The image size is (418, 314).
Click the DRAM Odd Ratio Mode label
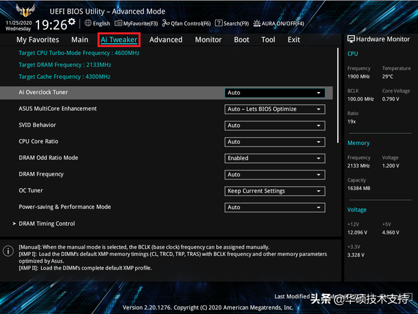point(48,158)
